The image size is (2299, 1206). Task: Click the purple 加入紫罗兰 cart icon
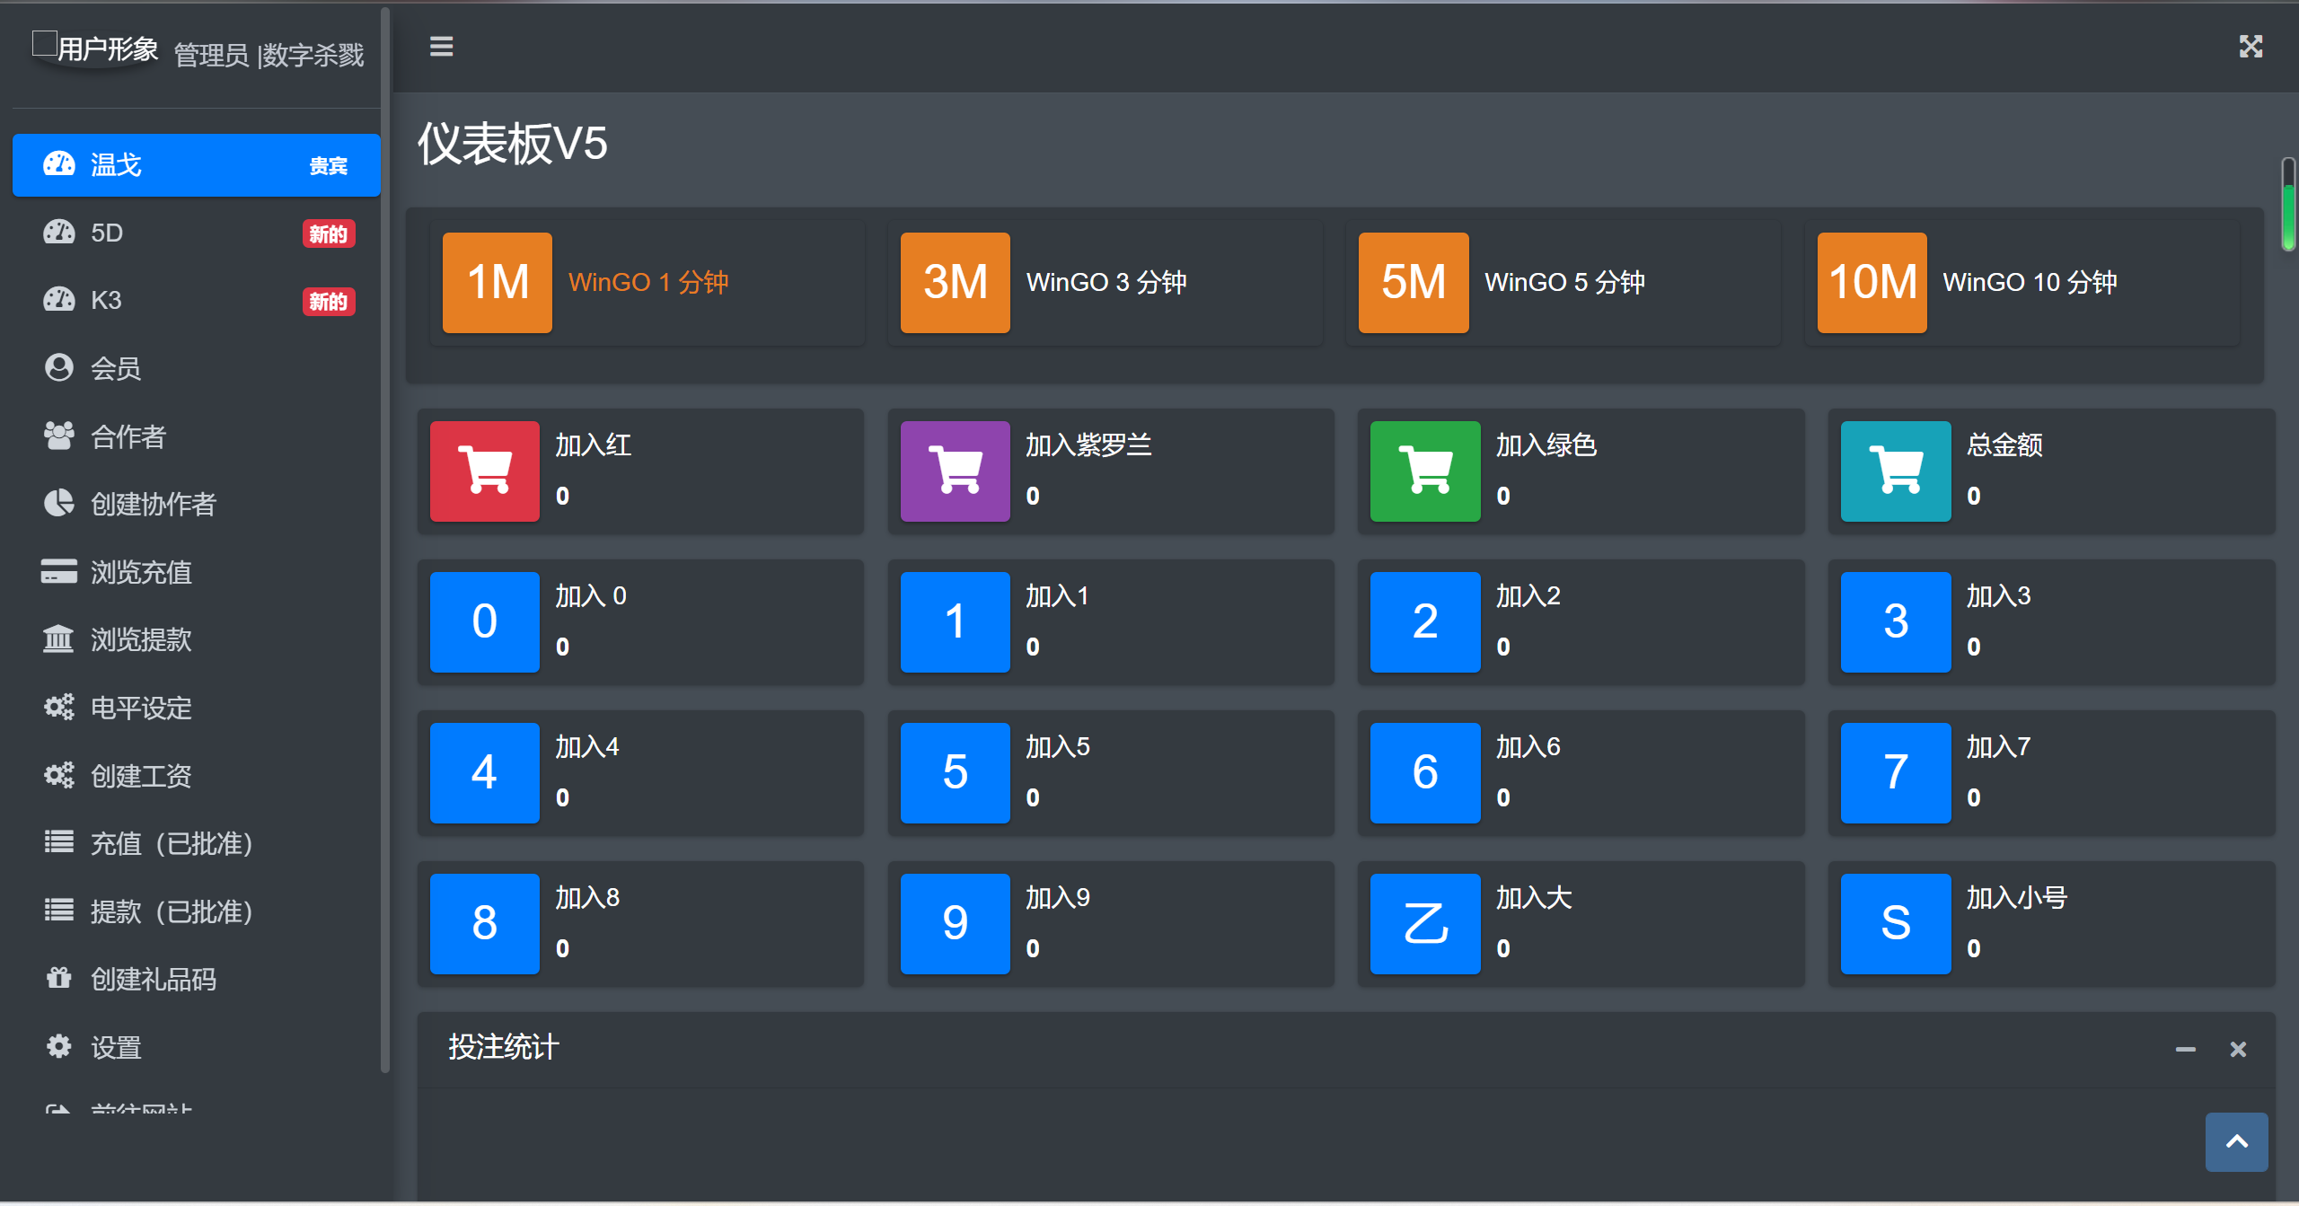coord(955,471)
